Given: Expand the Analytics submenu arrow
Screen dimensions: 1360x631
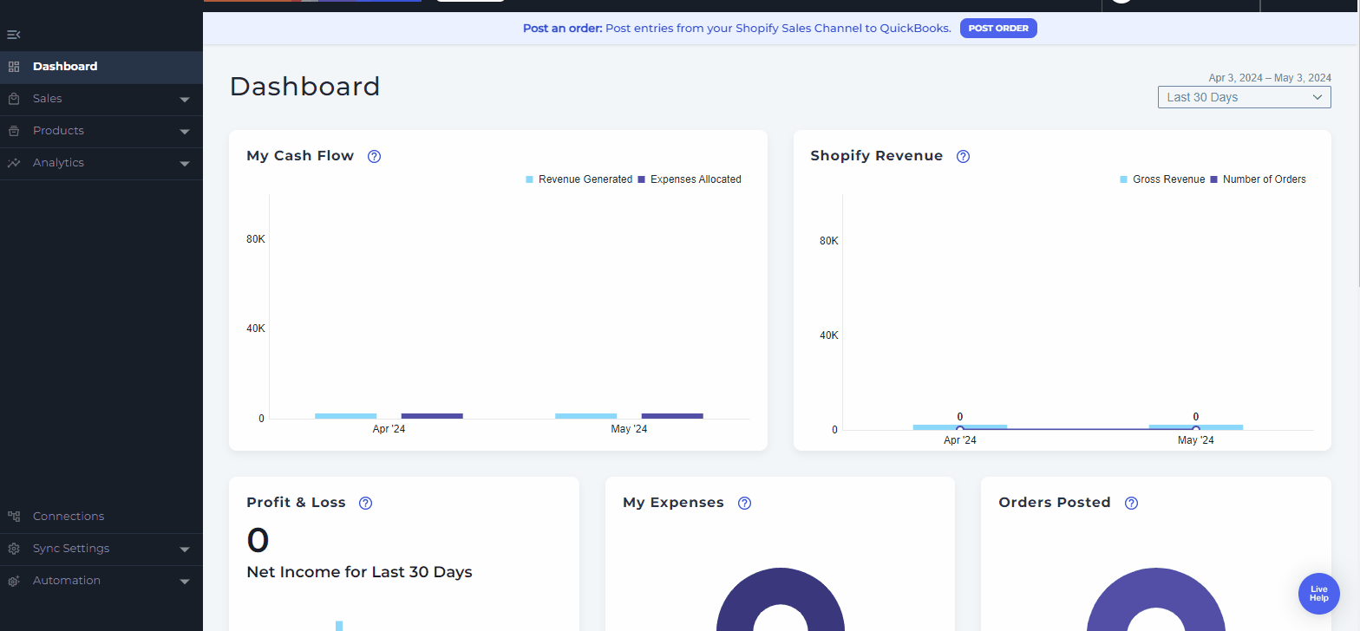Looking at the screenshot, I should [184, 164].
